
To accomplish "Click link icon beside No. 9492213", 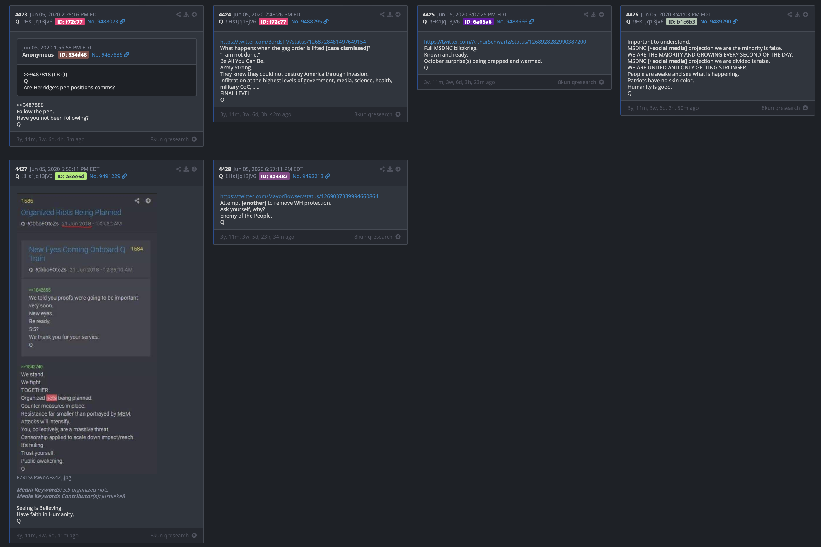I will pyautogui.click(x=328, y=177).
